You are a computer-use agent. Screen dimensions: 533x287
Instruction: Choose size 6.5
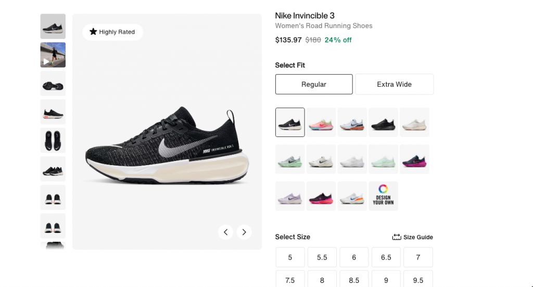click(x=386, y=257)
